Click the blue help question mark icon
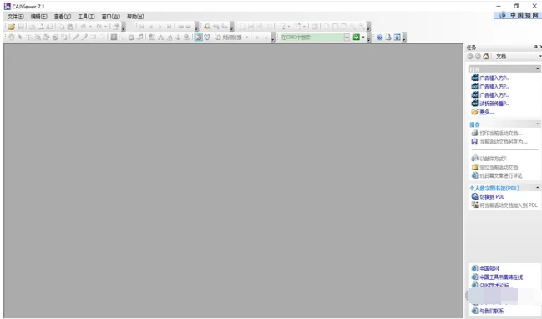This screenshot has width=542, height=319. tap(379, 38)
